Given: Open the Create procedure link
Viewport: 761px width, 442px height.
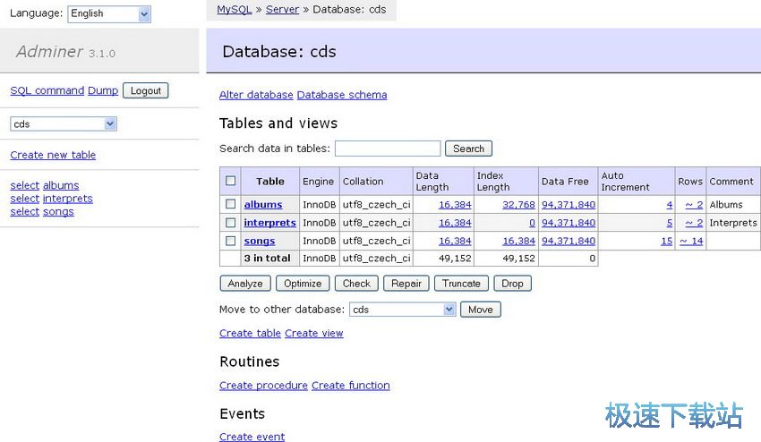Looking at the screenshot, I should pos(263,386).
